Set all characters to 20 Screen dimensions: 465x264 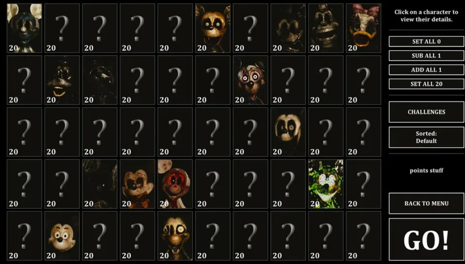(x=426, y=84)
